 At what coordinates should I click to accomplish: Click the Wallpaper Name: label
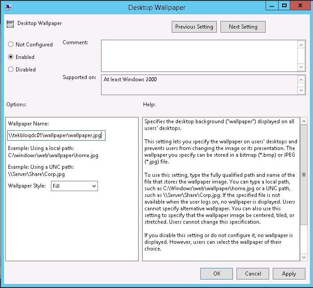(28, 124)
